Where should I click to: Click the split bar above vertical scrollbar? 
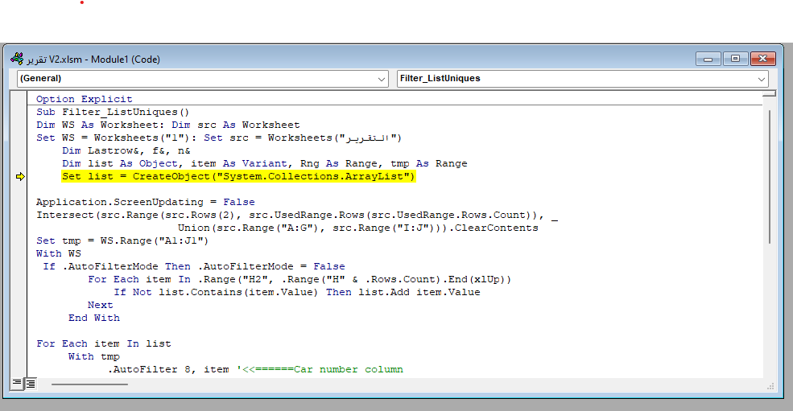pos(769,93)
